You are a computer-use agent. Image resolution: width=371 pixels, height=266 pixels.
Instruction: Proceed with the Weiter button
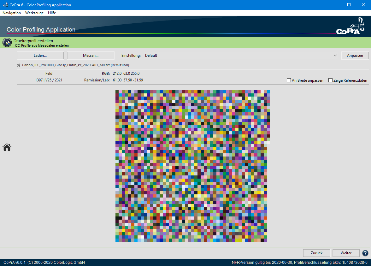coord(346,253)
